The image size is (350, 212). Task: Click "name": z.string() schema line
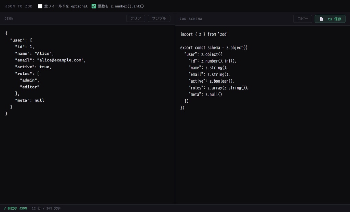(x=208, y=68)
